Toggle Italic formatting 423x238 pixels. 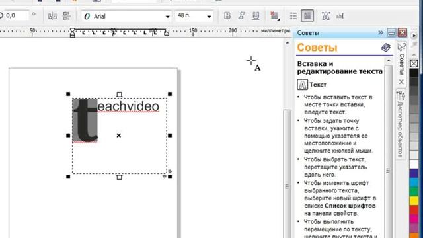coord(241,16)
